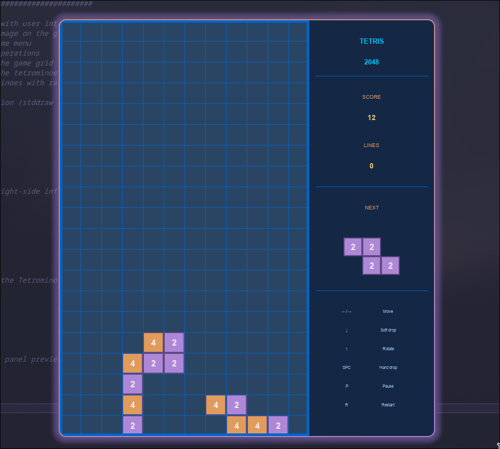Click the 'panel previe' comment in the background editor
The image size is (500, 449).
tap(31, 360)
